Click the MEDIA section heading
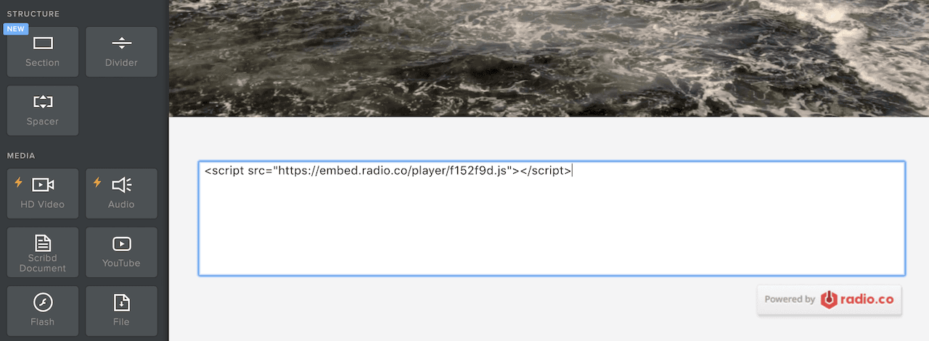The width and height of the screenshot is (929, 341). pyautogui.click(x=21, y=156)
